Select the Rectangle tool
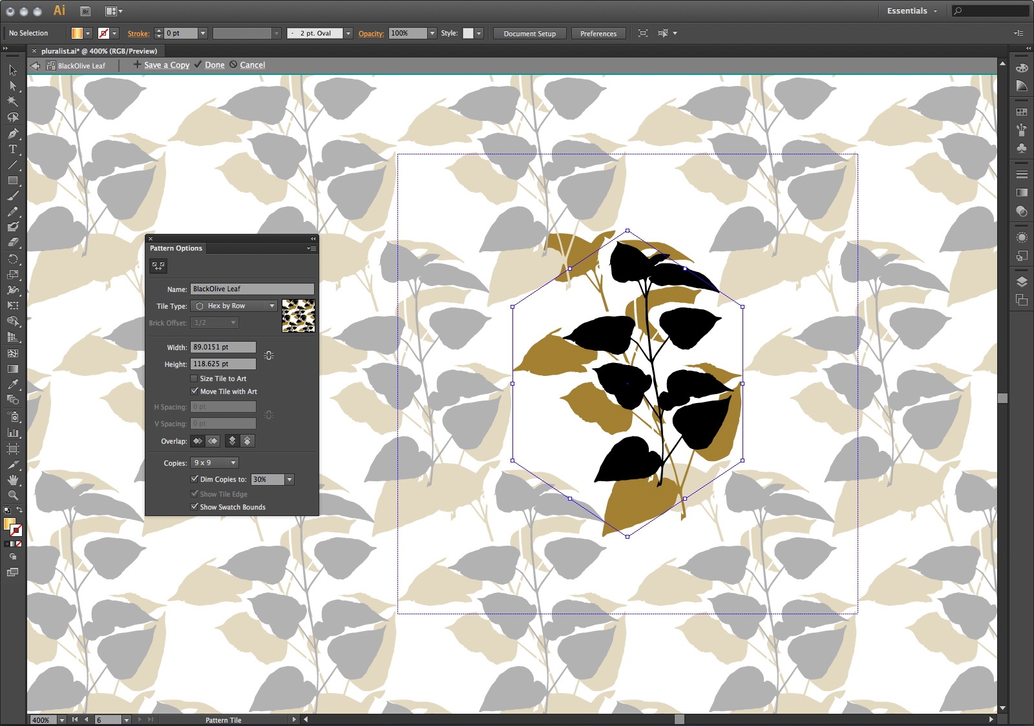Image resolution: width=1034 pixels, height=726 pixels. click(13, 181)
